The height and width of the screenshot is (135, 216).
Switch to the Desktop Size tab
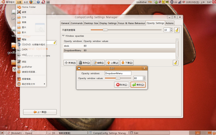pyautogui.click(x=91, y=23)
